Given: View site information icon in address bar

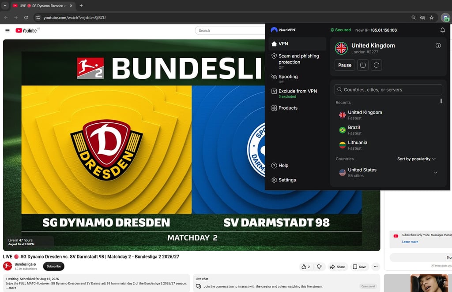Looking at the screenshot, I should pos(38,18).
